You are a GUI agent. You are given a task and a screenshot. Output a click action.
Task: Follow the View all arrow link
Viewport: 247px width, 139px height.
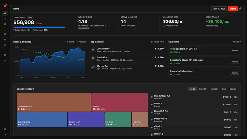(237, 42)
